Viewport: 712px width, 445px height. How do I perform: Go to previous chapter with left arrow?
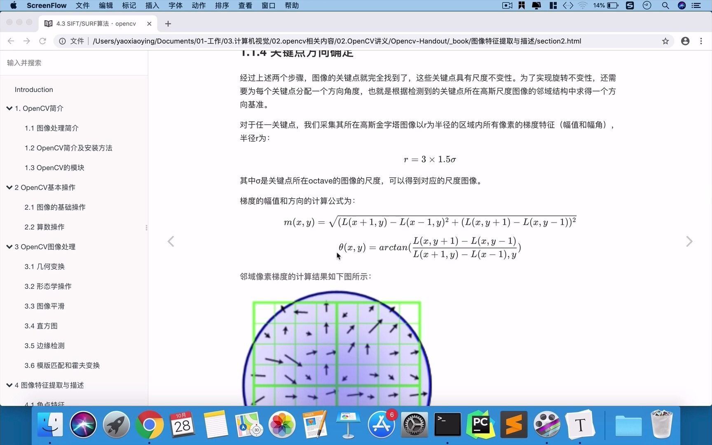click(x=171, y=241)
